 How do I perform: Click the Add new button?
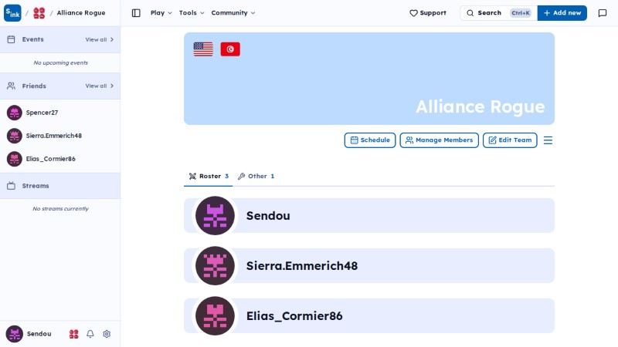tap(562, 13)
